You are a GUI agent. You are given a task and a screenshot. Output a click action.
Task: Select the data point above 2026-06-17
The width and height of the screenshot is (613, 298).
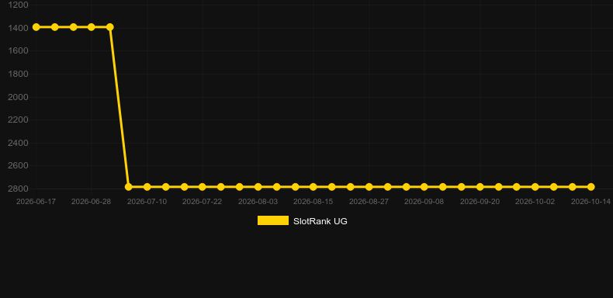(36, 27)
